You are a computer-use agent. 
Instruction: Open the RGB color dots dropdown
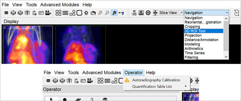(x=121, y=13)
